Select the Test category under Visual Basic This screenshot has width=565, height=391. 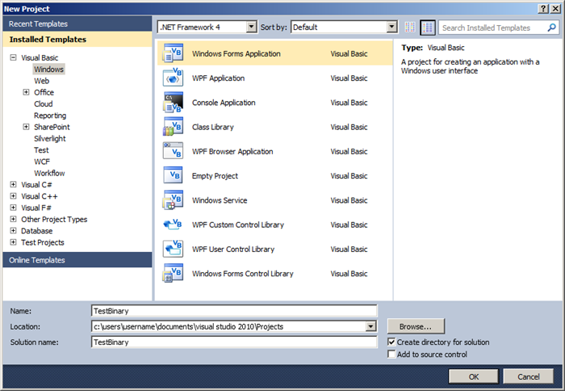tap(41, 150)
